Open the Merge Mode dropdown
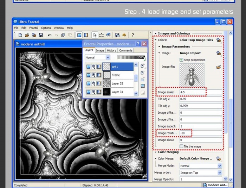The width and height of the screenshot is (246, 188). click(220, 166)
